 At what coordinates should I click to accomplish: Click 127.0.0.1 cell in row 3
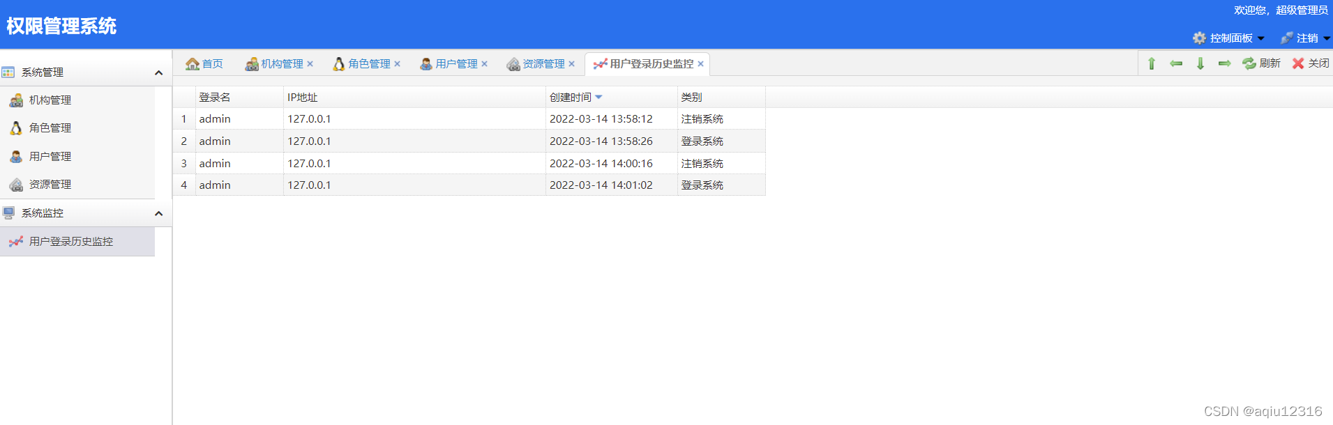(414, 164)
